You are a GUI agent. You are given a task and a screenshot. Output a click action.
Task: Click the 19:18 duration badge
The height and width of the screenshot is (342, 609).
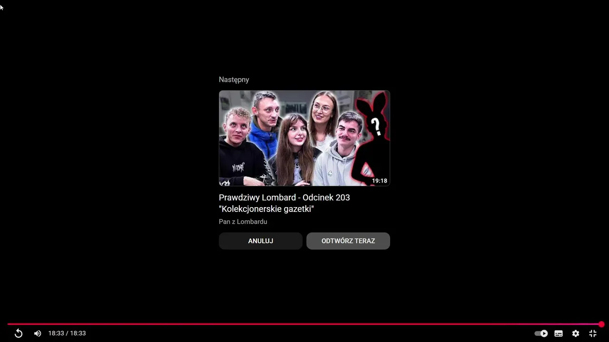click(380, 181)
